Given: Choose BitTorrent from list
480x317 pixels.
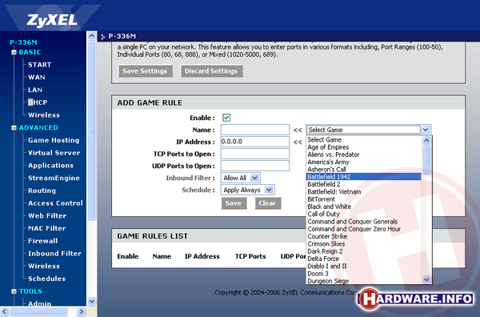Looking at the screenshot, I should click(364, 199).
